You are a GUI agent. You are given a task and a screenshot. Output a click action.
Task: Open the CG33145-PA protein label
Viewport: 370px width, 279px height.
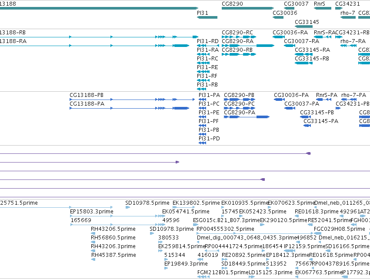tap(321, 121)
